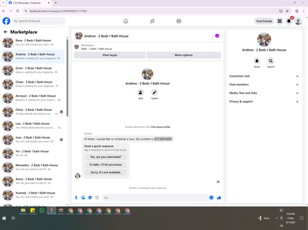308x230 pixels.
Task: Attach a file using photo icon
Action: tap(83, 197)
